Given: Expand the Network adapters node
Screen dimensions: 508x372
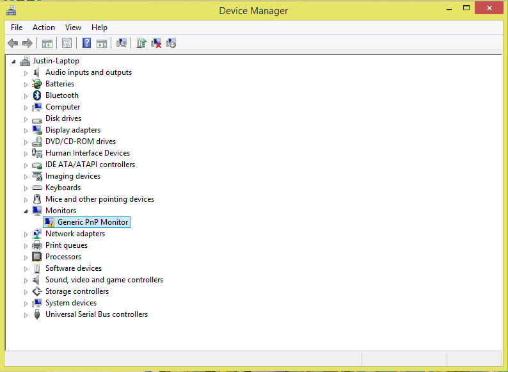Looking at the screenshot, I should point(26,234).
